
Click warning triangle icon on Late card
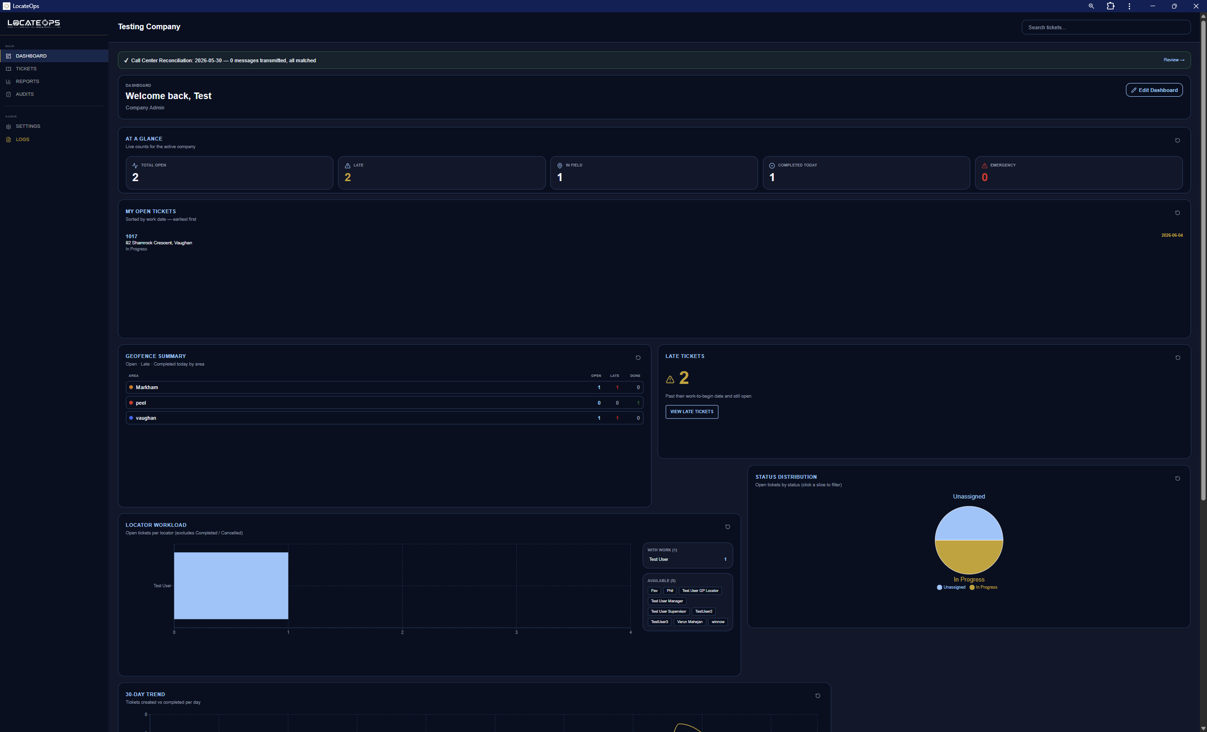pyautogui.click(x=347, y=166)
